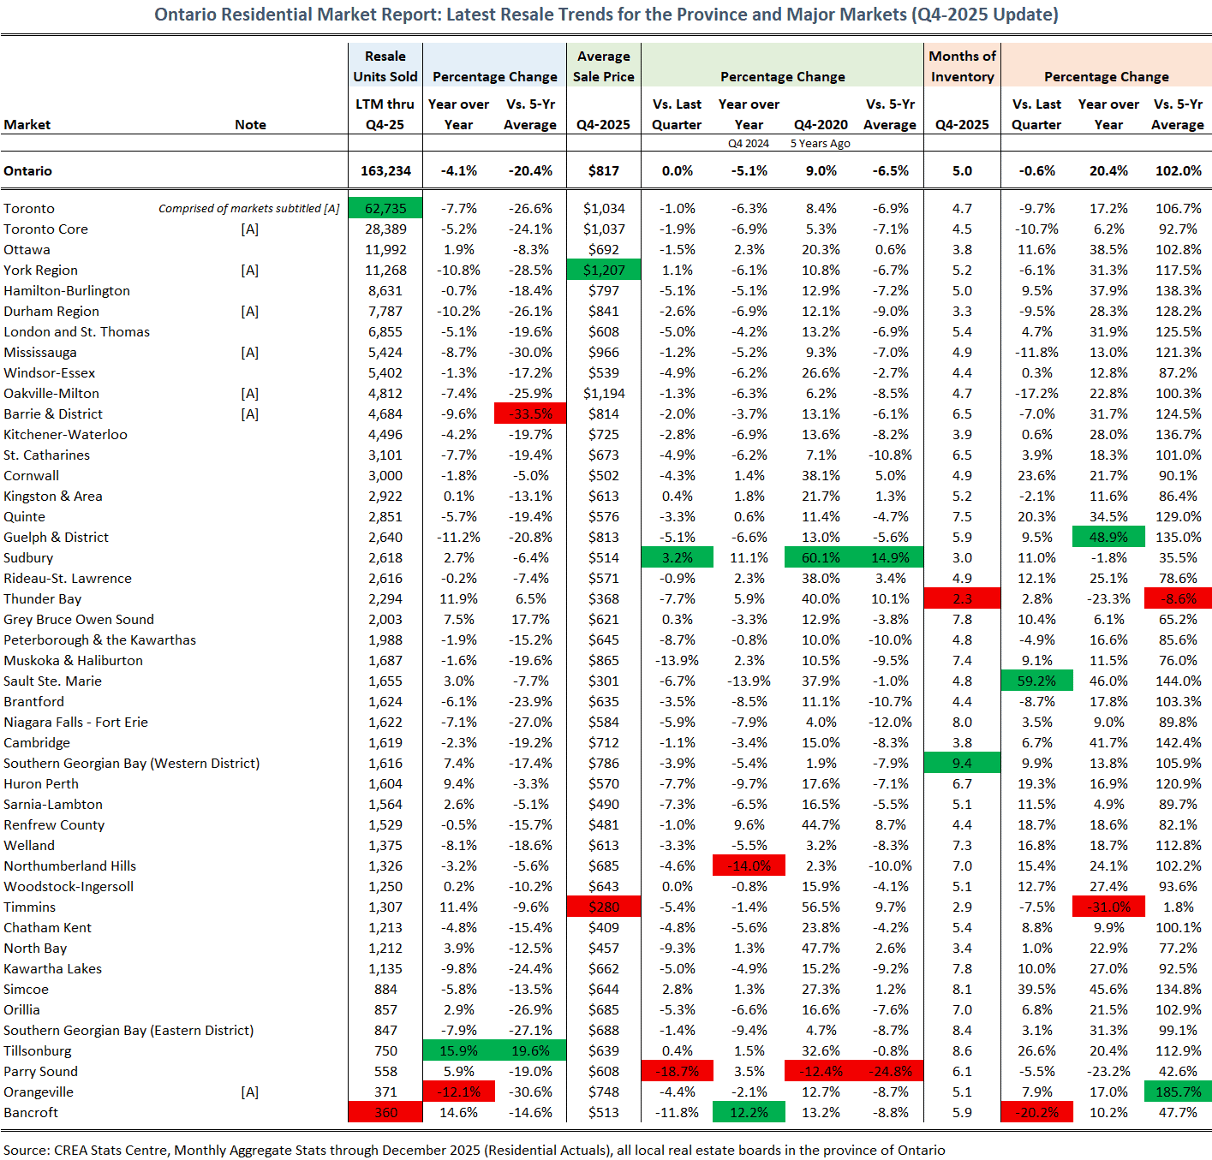Image resolution: width=1212 pixels, height=1160 pixels.
Task: Click the Months of Inventory header cell
Action: (962, 66)
